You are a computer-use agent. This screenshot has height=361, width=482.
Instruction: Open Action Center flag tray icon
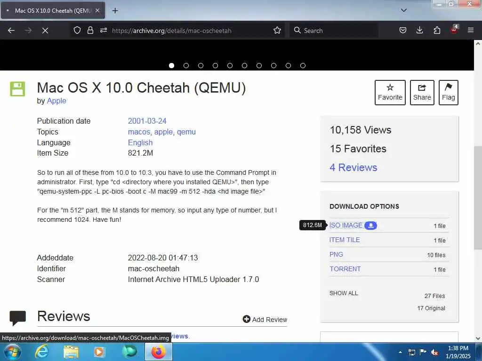(423, 352)
